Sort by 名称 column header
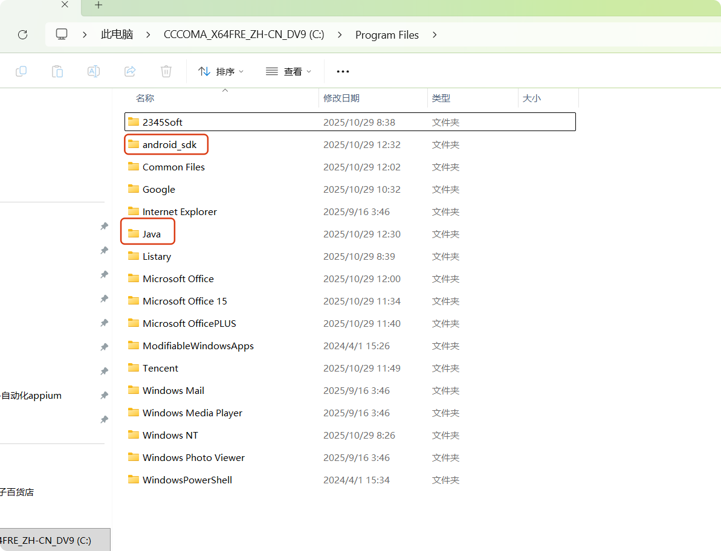The width and height of the screenshot is (721, 551). pos(145,98)
